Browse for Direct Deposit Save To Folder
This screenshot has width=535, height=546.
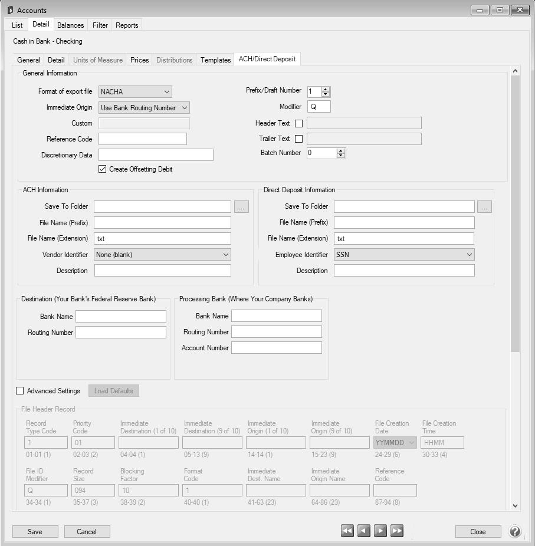pyautogui.click(x=484, y=206)
